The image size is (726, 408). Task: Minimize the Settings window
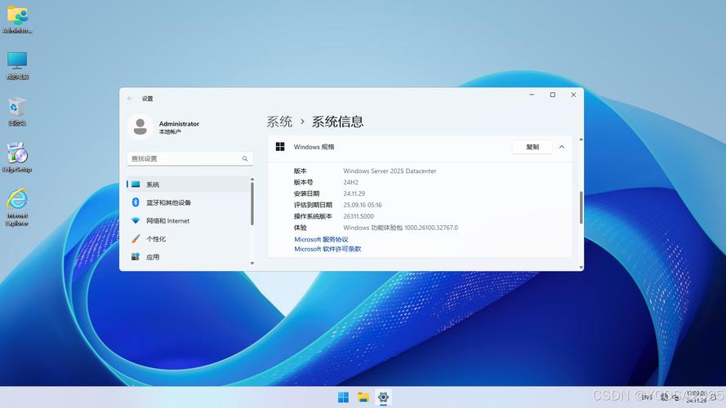532,95
